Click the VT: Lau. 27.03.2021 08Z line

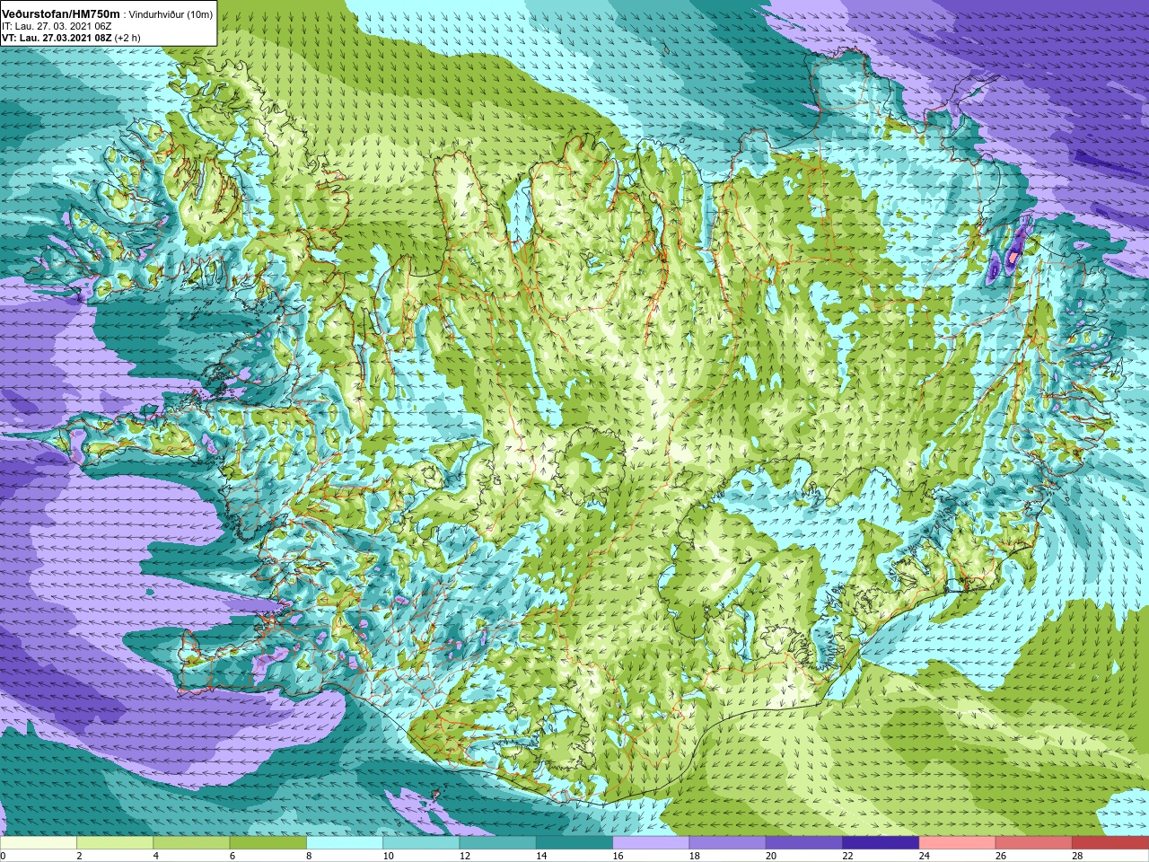pyautogui.click(x=57, y=38)
